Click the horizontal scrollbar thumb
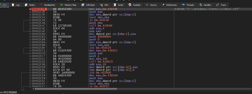Viewport: 252px width, 94px height. 75,89
